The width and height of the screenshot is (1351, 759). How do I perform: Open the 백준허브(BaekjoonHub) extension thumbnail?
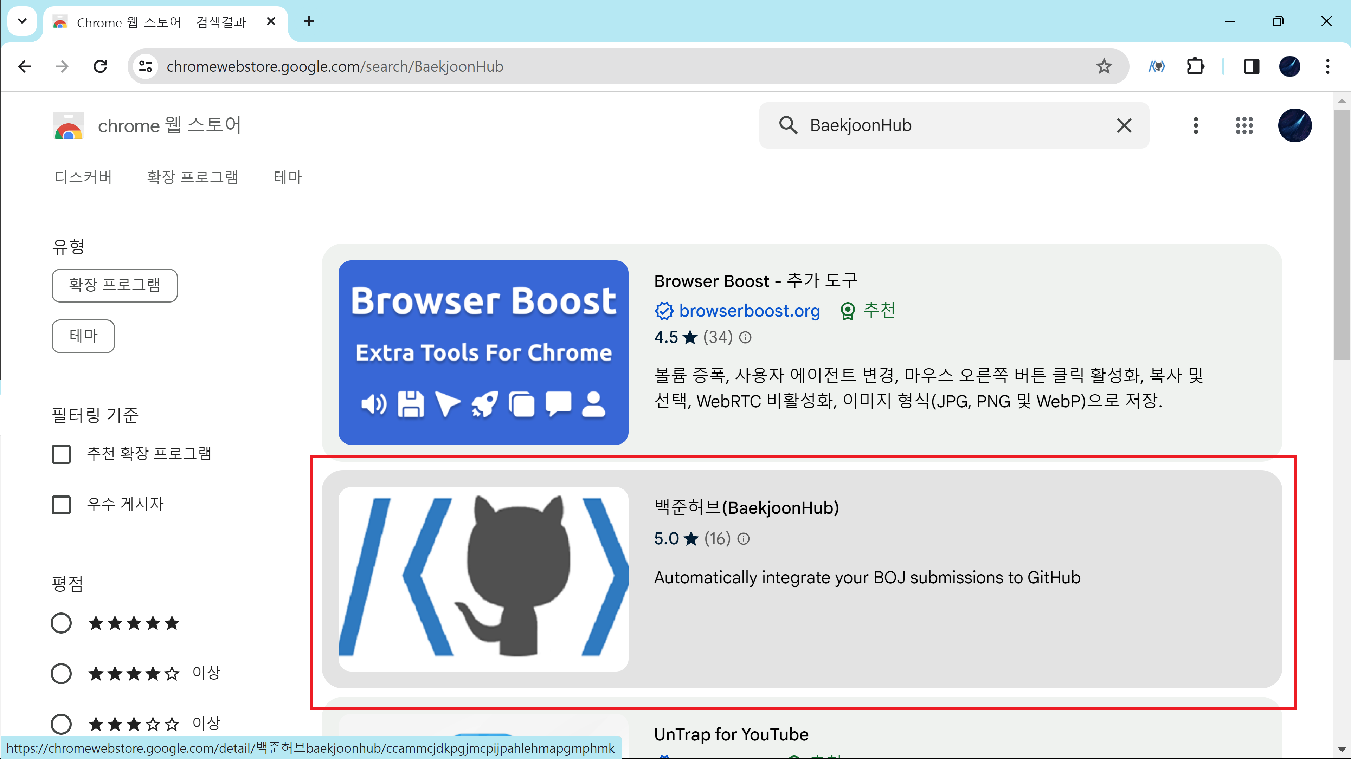[483, 579]
